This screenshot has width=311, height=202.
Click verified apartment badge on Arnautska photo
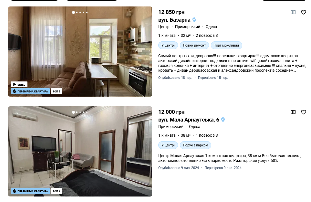click(30, 191)
